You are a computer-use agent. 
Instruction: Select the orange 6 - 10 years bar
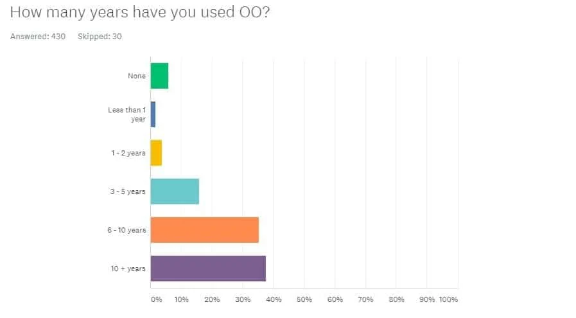[205, 230]
